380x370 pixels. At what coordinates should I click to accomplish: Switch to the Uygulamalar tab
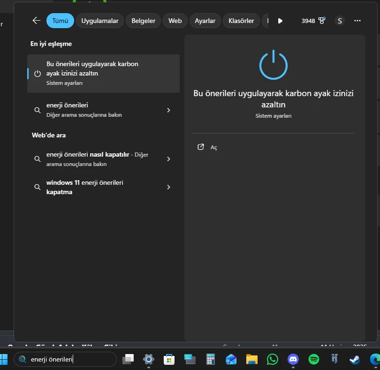pos(100,21)
